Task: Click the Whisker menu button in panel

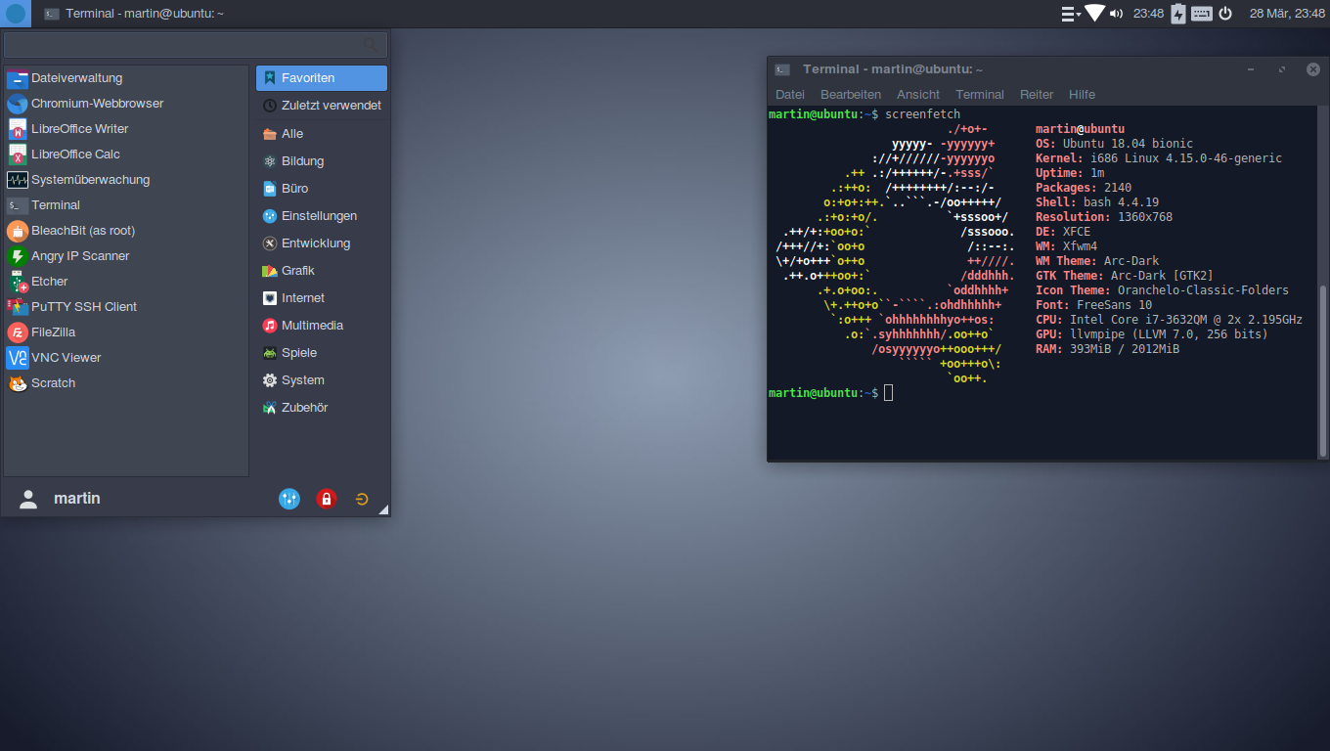Action: coord(16,14)
